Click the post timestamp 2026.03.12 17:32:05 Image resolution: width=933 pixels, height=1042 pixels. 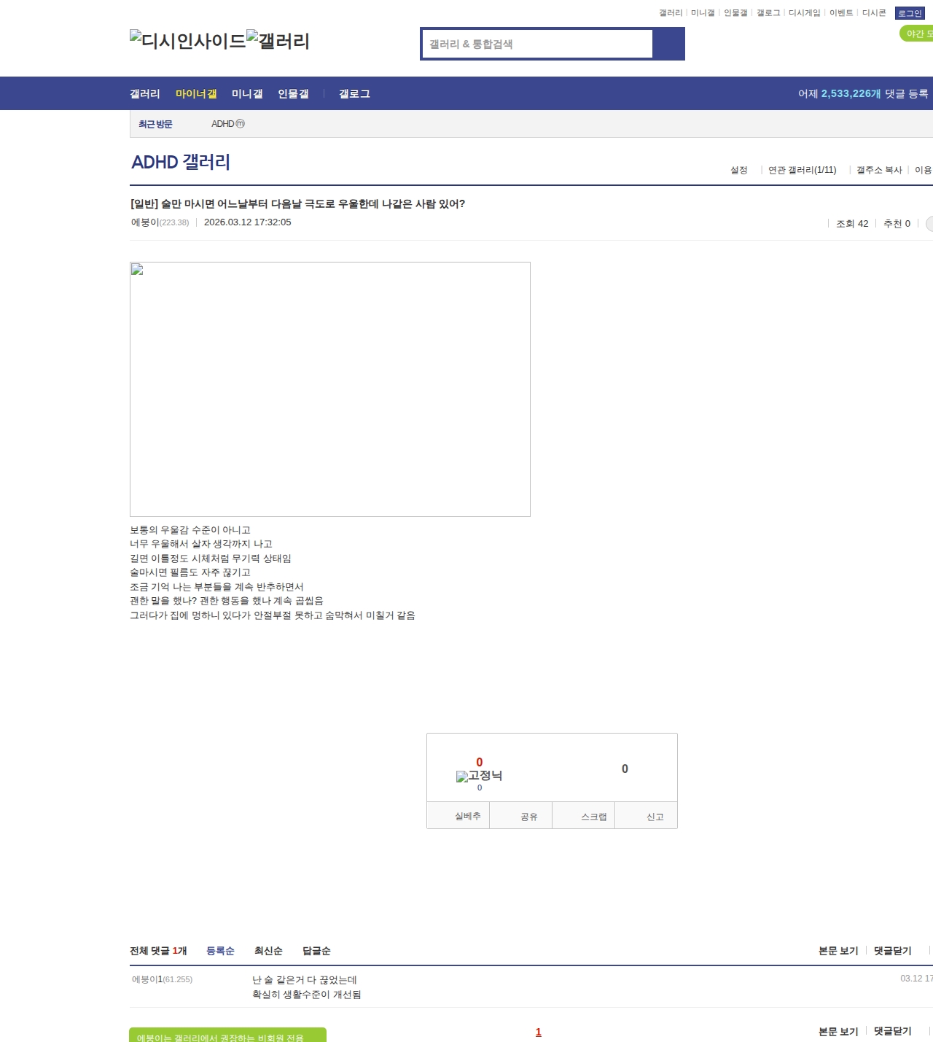[247, 222]
